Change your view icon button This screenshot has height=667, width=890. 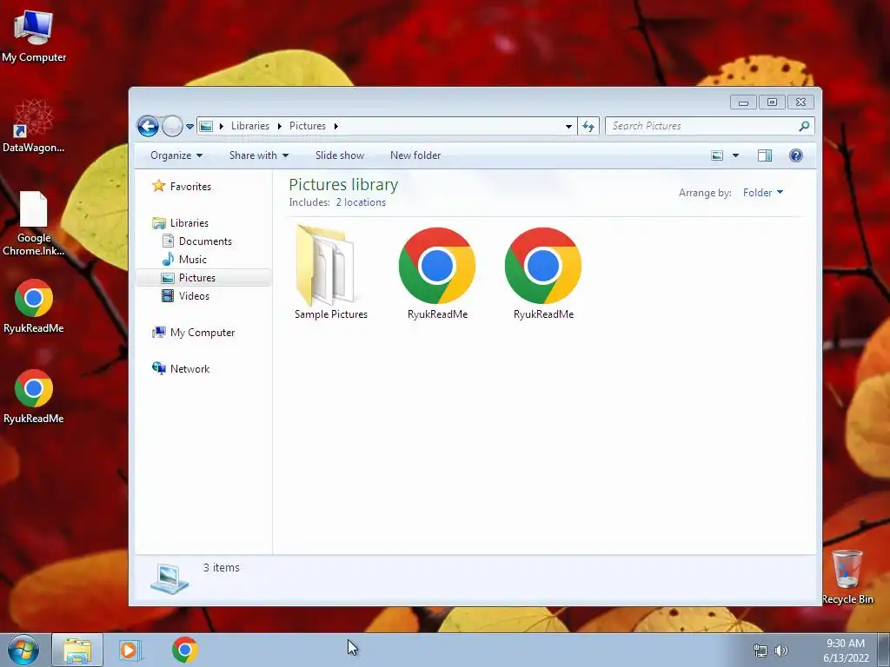[717, 155]
